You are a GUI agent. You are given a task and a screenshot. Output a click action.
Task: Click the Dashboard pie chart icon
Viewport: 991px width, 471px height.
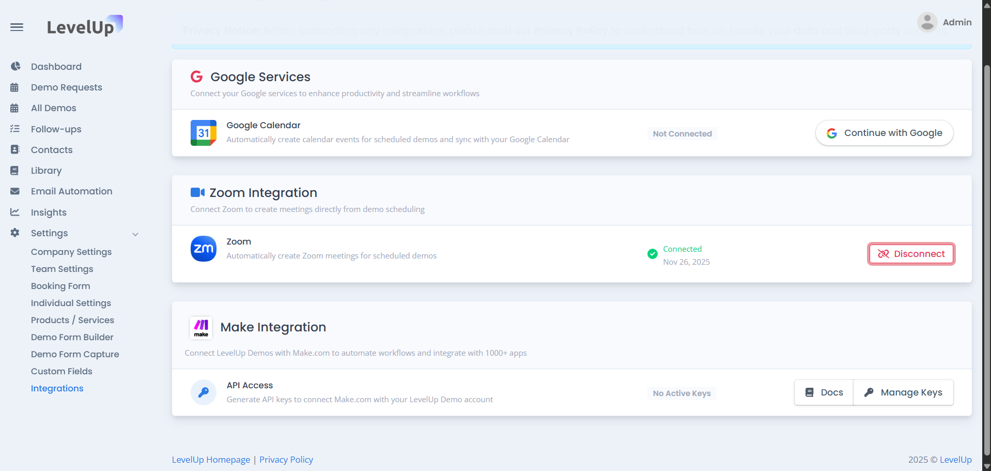click(16, 66)
